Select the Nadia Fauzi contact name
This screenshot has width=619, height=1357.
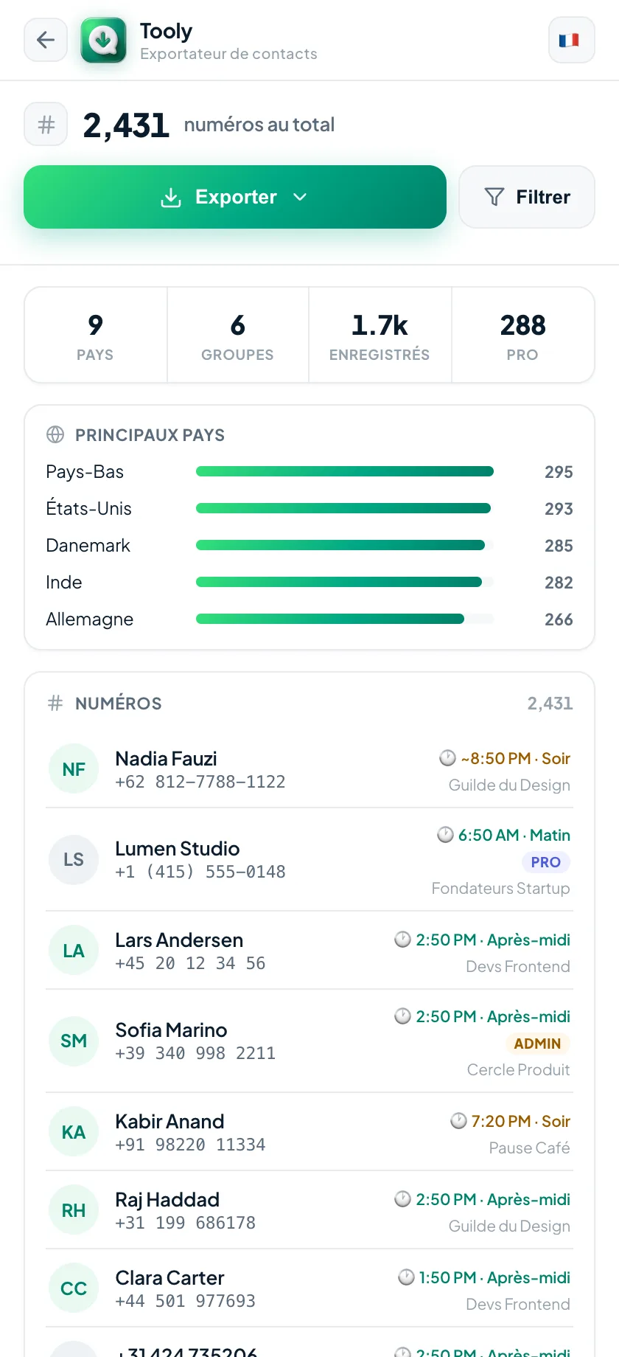pyautogui.click(x=166, y=758)
